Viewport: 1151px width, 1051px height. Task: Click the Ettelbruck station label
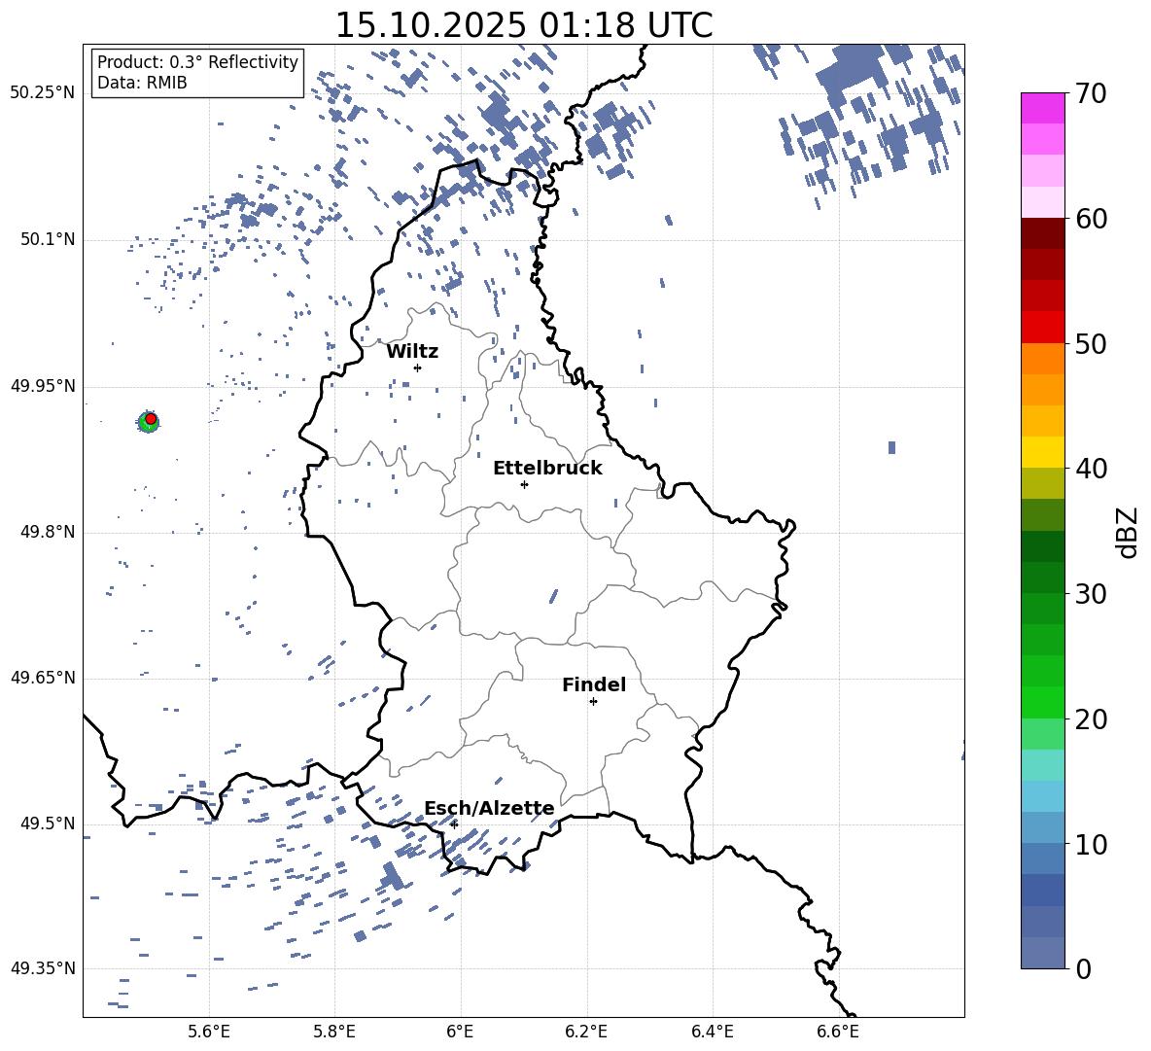click(x=547, y=469)
